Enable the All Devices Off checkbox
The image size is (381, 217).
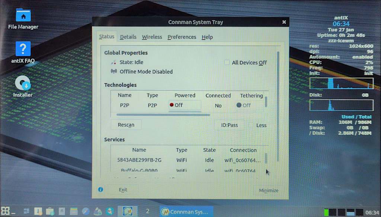(227, 62)
